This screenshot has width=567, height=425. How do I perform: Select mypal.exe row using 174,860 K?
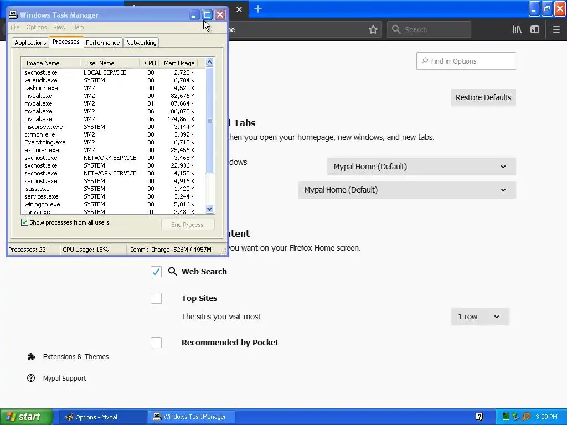pos(113,119)
